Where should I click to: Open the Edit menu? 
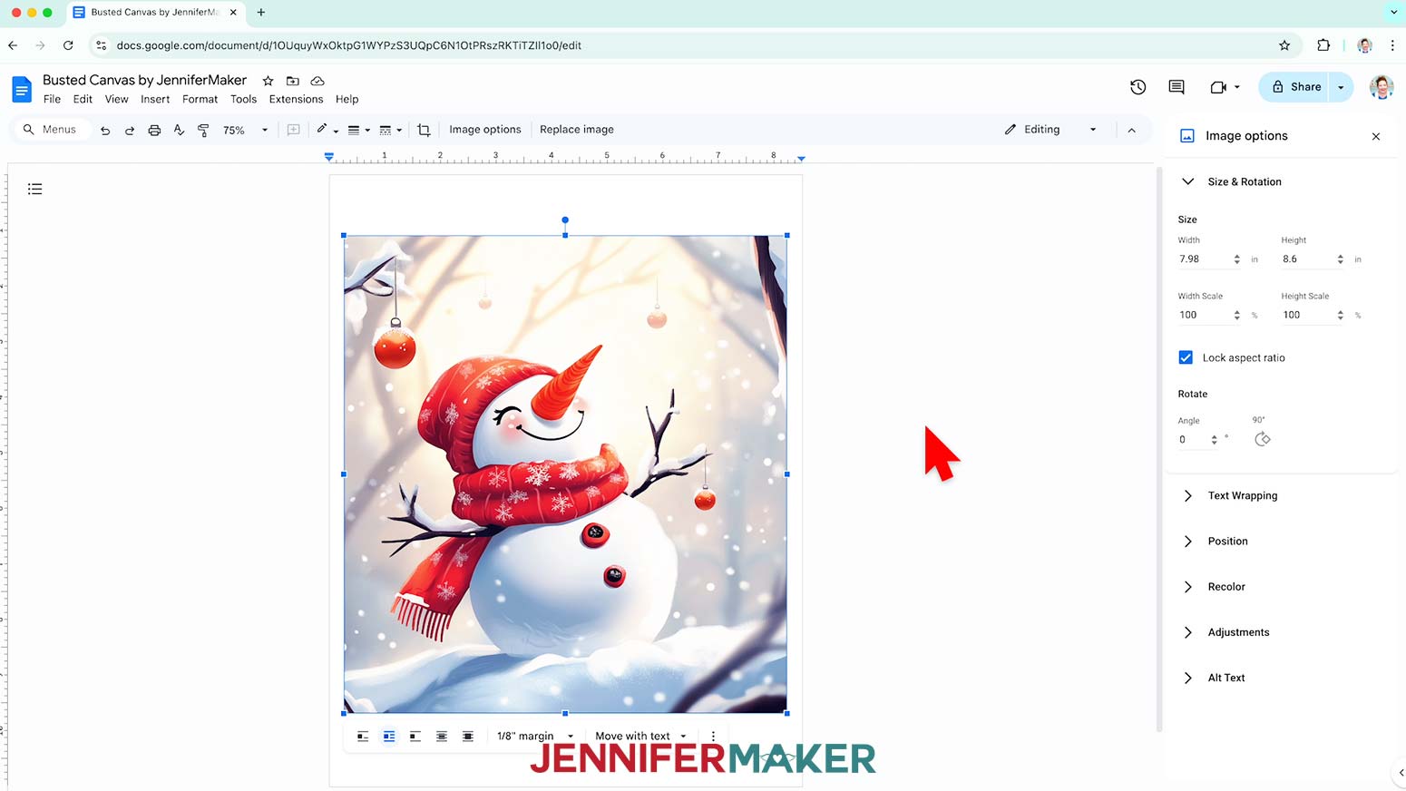tap(83, 99)
